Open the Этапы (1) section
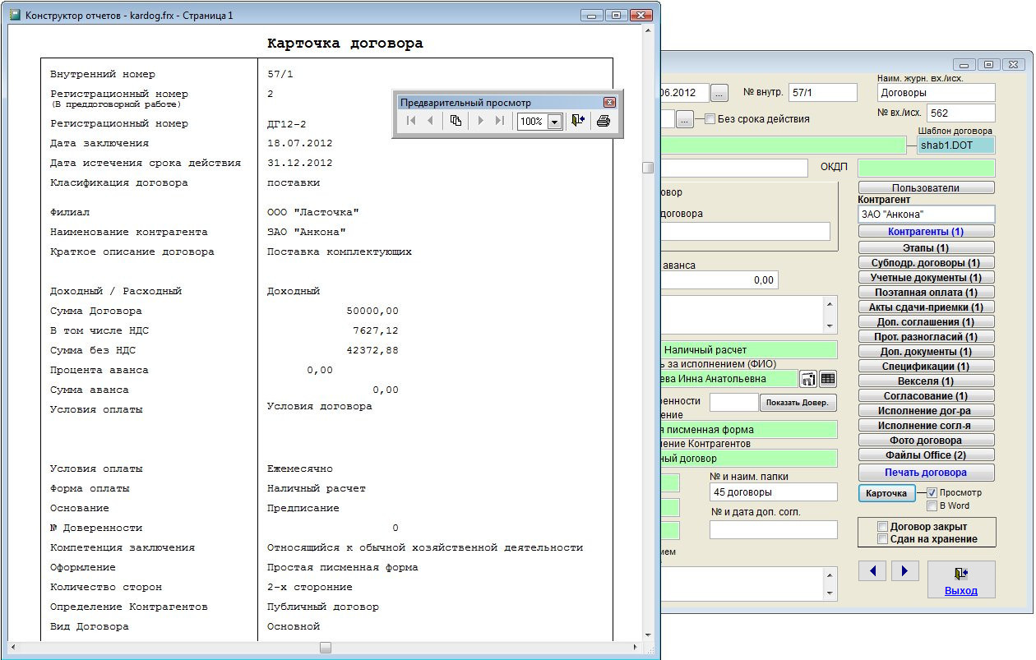1036x660 pixels. (926, 247)
